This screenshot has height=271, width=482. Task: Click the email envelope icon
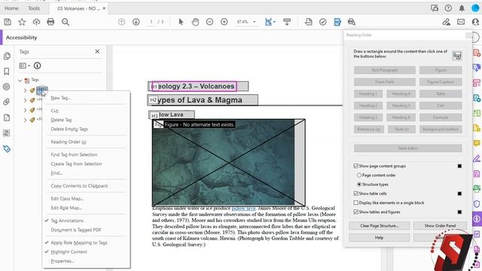pyautogui.click(x=461, y=22)
